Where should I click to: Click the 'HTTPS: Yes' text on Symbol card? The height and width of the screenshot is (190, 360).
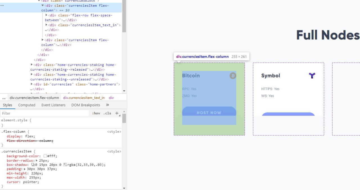click(270, 89)
